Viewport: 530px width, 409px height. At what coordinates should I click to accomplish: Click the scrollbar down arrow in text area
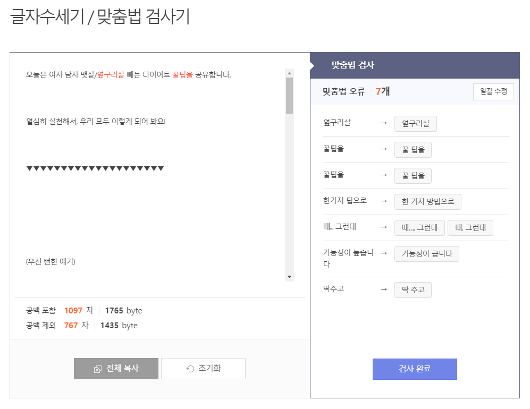(289, 276)
